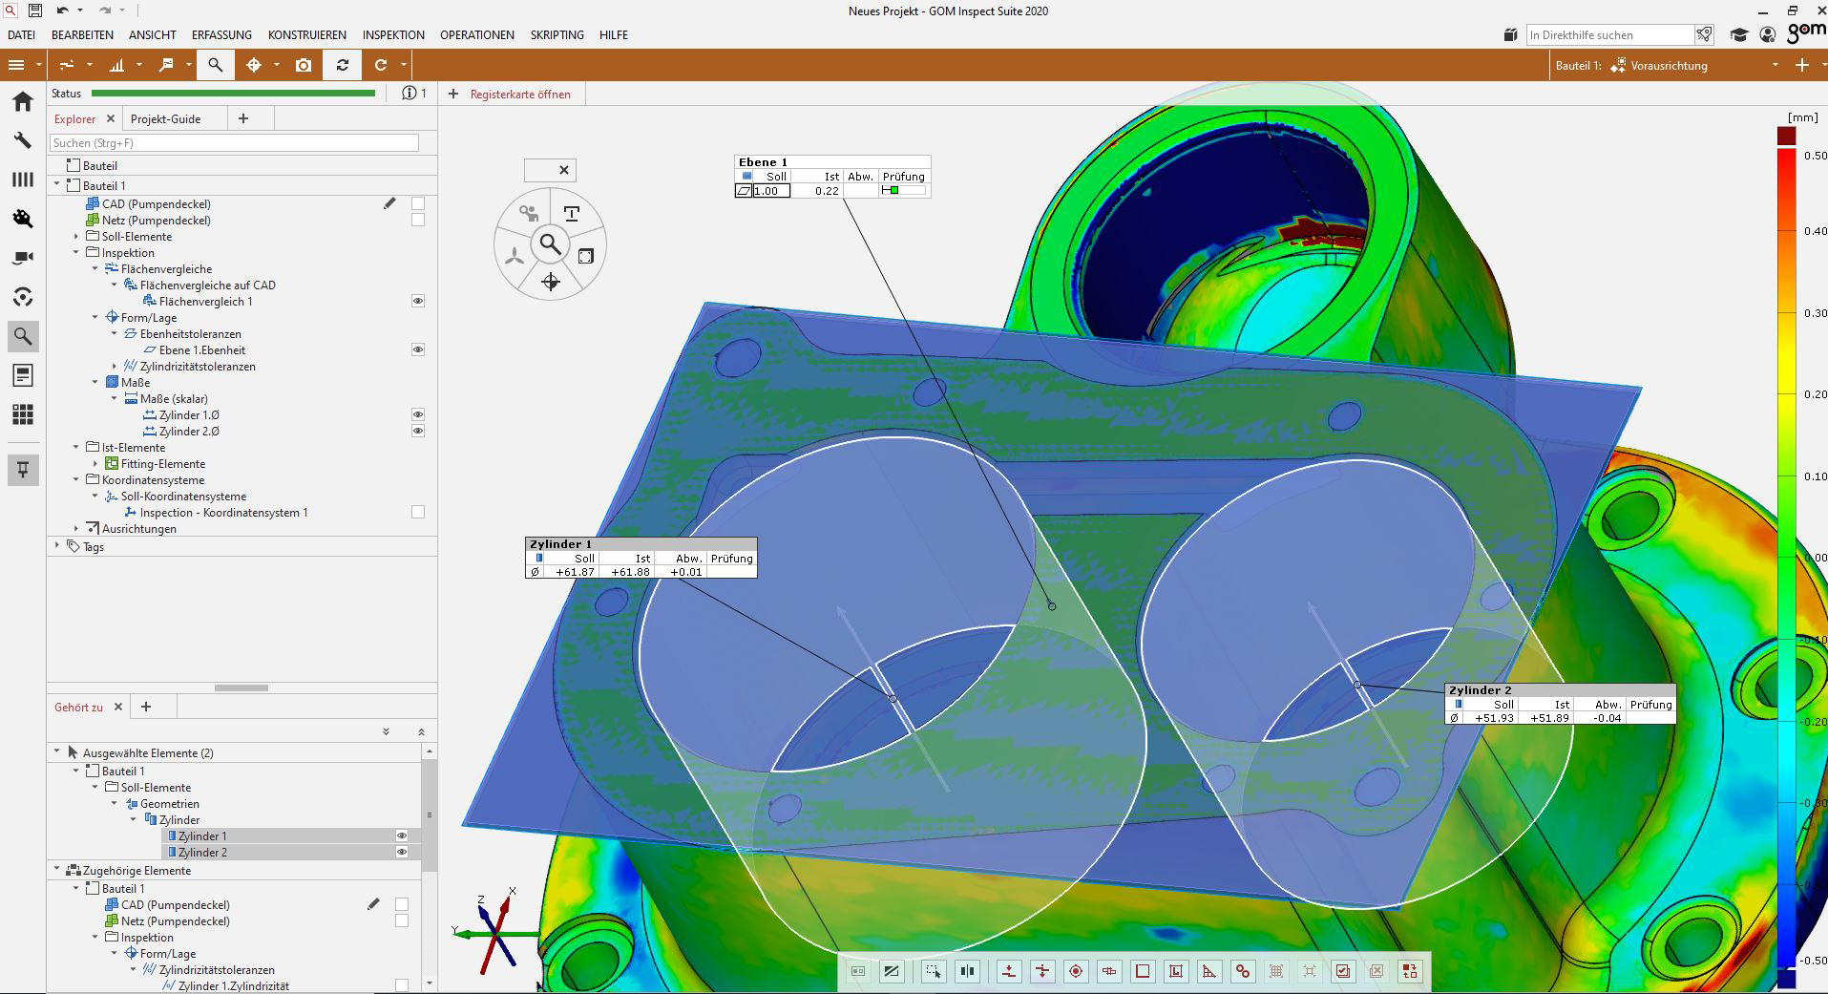
Task: Click the alignment comparison toolbar icon
Action: (67, 65)
